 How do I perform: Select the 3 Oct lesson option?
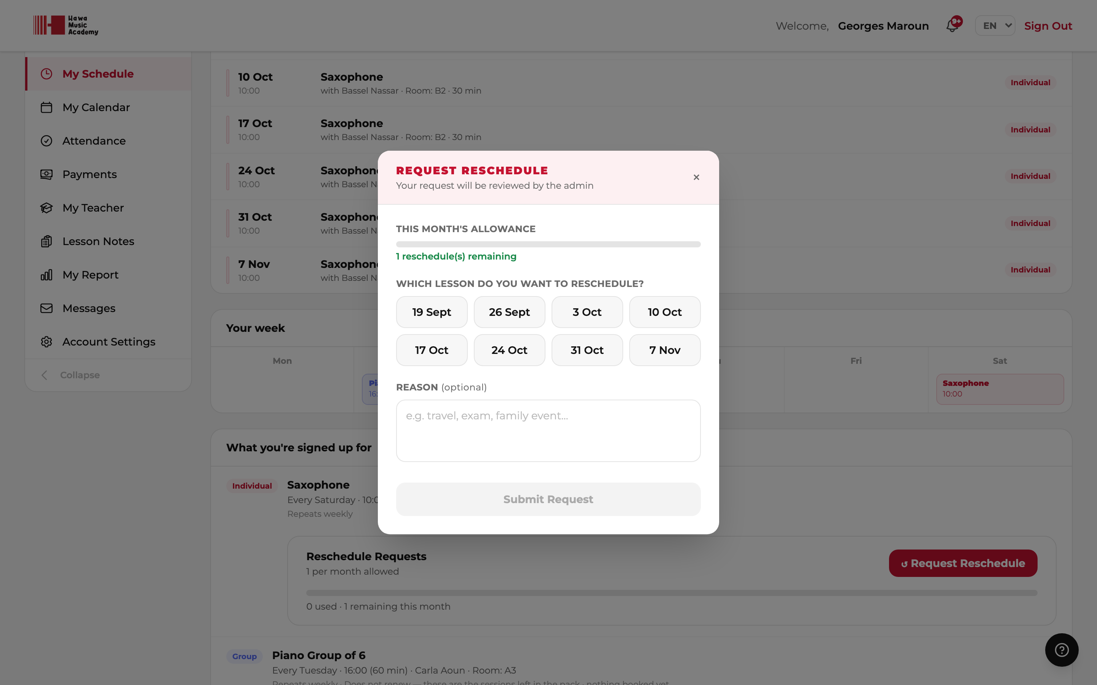587,312
